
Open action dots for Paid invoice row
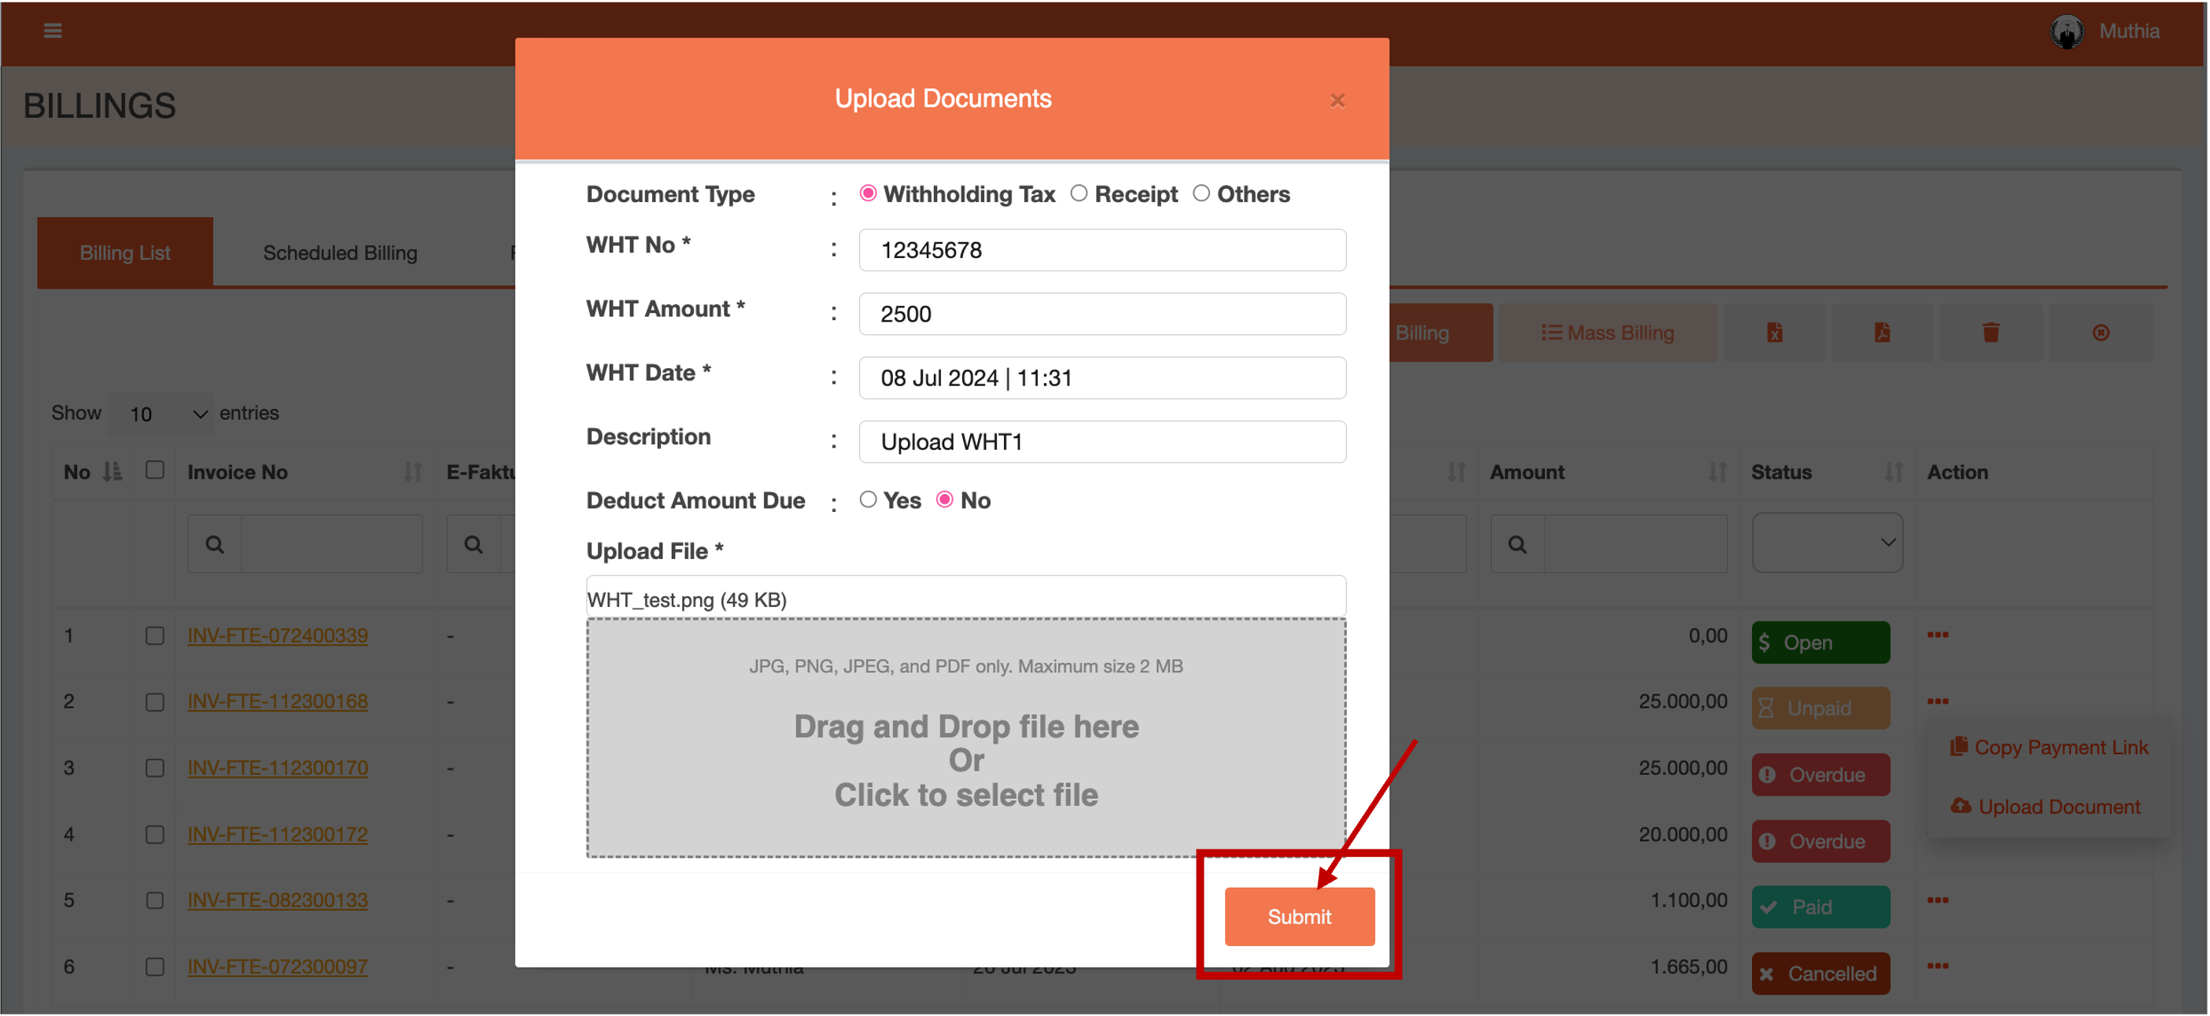click(x=1937, y=900)
